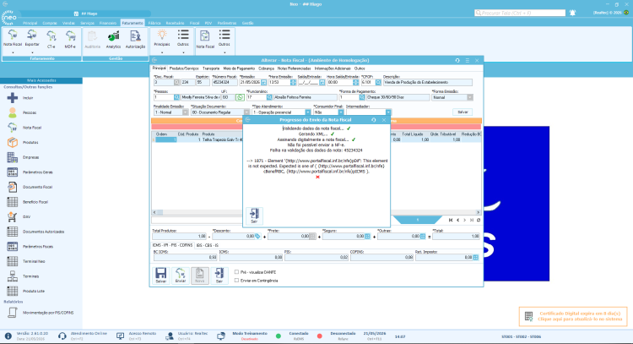Click the Exportar ribbon icon
The height and width of the screenshot is (344, 633).
pos(32,38)
